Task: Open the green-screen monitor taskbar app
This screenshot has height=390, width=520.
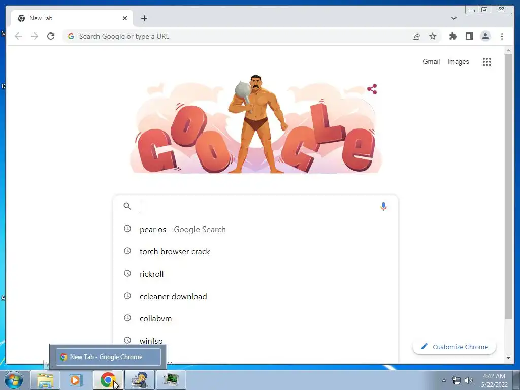Action: tap(171, 380)
